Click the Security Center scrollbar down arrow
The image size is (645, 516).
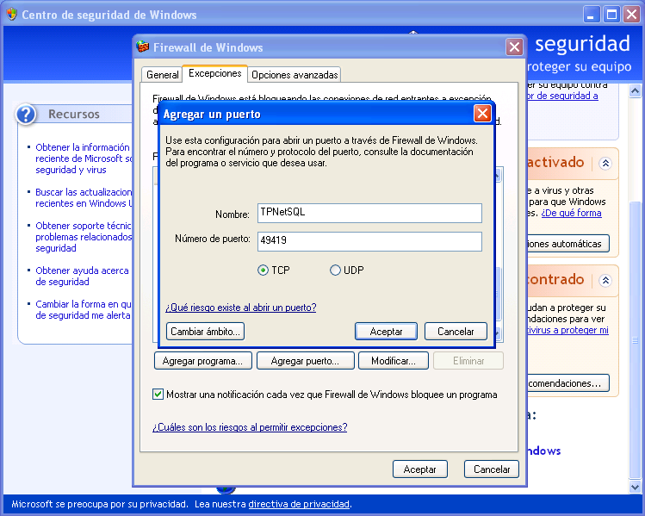635,488
